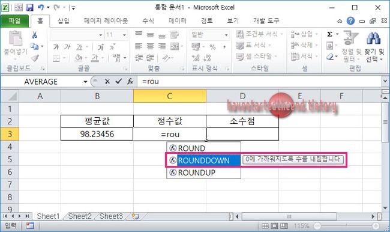
Task: Toggle bold formatting (가)
Action: coord(56,47)
